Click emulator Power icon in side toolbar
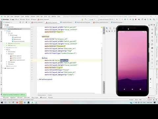The height and width of the screenshot is (119, 158). (x=152, y=29)
